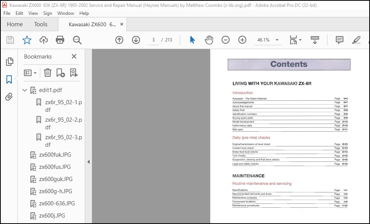Click the Find current bookmark icon
370x224 pixels.
point(74,73)
